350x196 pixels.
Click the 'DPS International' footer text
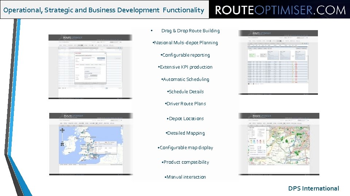click(314, 188)
